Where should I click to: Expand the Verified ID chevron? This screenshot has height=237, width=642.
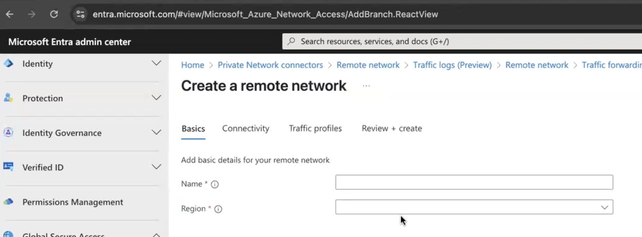(x=156, y=167)
